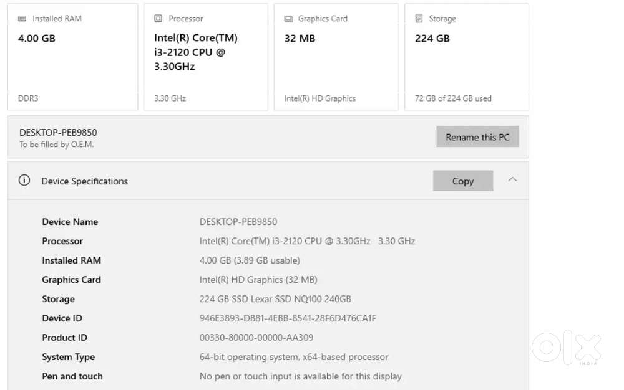Click the Processor chip icon
Viewport: 624px width, 390px height.
coord(158,18)
